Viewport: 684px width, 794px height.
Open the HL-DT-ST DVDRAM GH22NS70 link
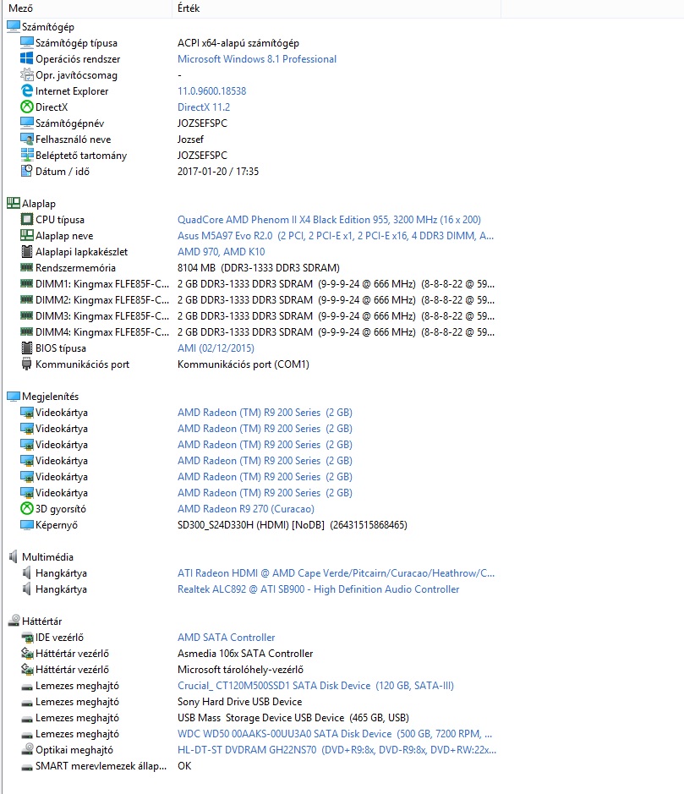coord(337,749)
